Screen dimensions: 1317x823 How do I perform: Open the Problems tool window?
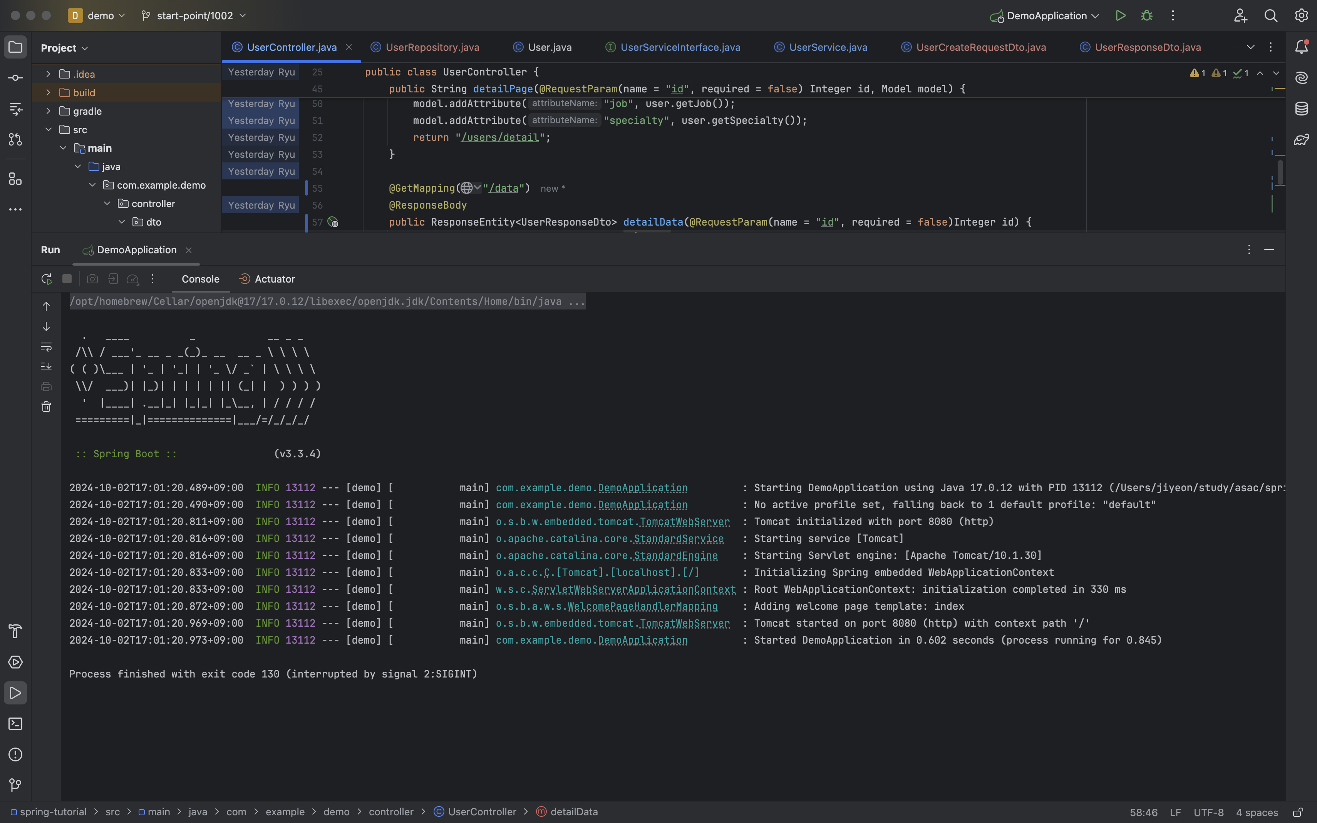(15, 754)
